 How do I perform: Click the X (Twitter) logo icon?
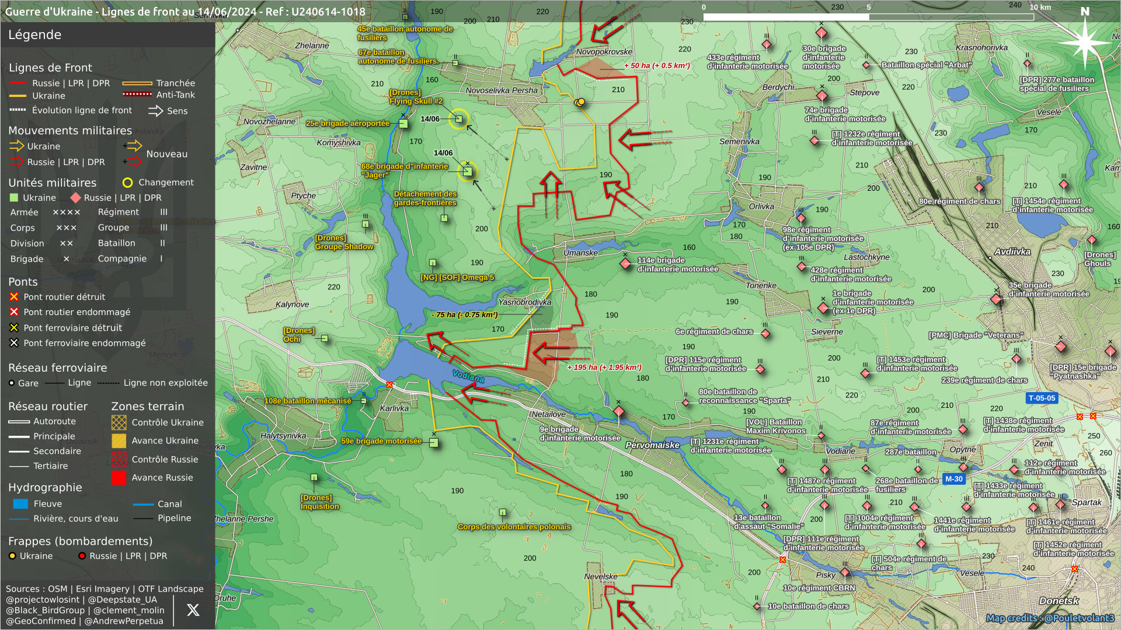pyautogui.click(x=193, y=610)
